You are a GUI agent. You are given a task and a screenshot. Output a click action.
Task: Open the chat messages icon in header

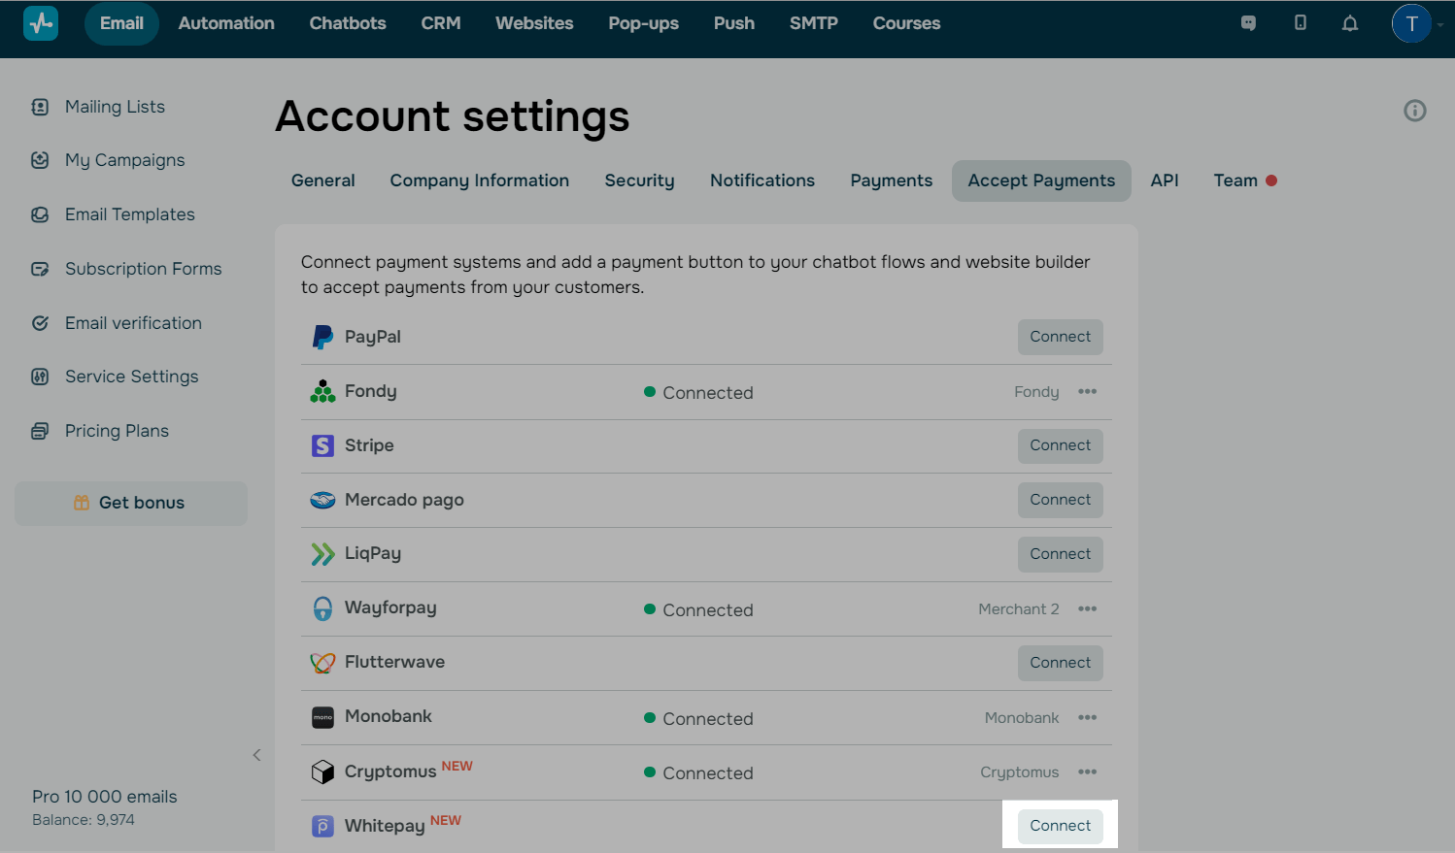point(1248,23)
